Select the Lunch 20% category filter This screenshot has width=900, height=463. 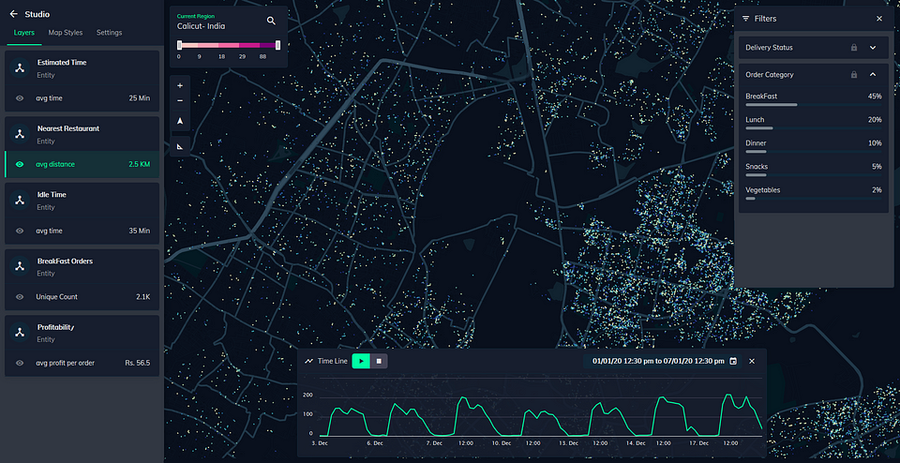814,123
